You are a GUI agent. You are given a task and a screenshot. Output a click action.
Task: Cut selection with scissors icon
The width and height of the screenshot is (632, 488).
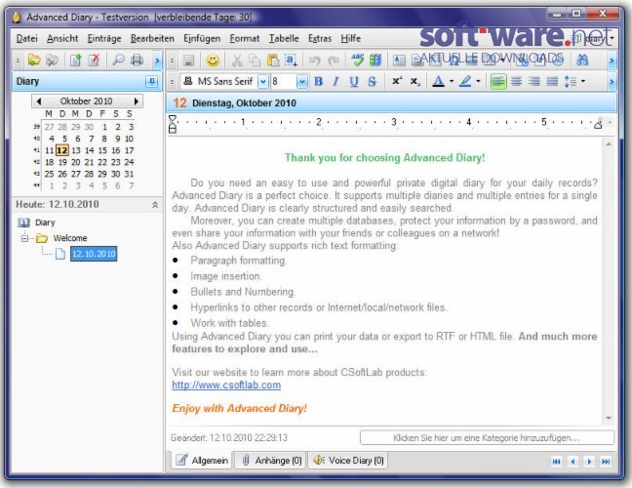(237, 61)
